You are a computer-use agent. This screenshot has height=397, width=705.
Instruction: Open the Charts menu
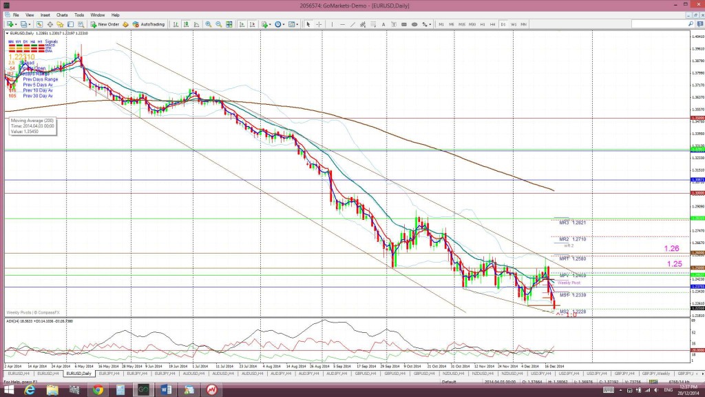tap(62, 15)
